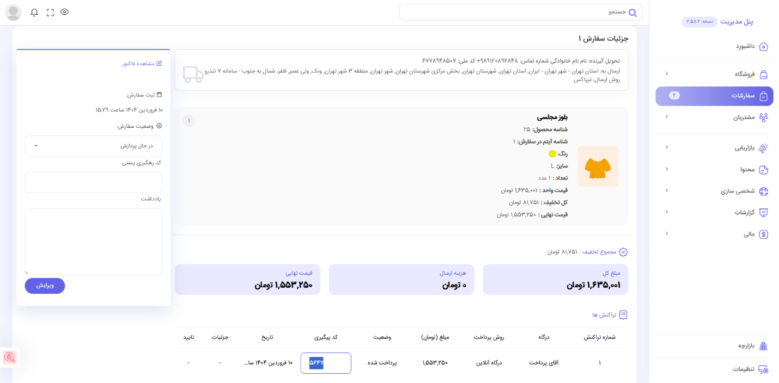Click the floating accessibility icon at bottom-left
This screenshot has width=779, height=383.
(x=10, y=357)
